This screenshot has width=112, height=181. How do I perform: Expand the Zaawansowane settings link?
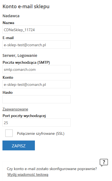coord(15,109)
